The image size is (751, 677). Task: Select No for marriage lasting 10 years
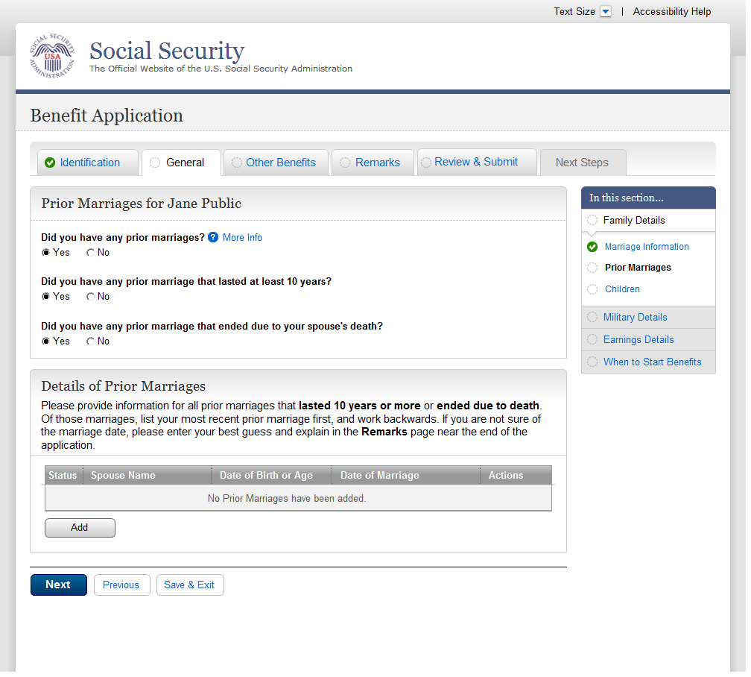[x=91, y=297]
